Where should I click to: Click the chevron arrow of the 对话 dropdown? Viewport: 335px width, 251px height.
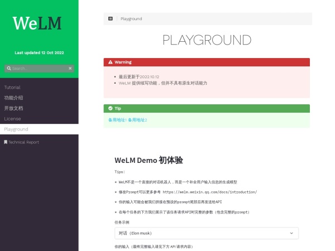click(292, 233)
